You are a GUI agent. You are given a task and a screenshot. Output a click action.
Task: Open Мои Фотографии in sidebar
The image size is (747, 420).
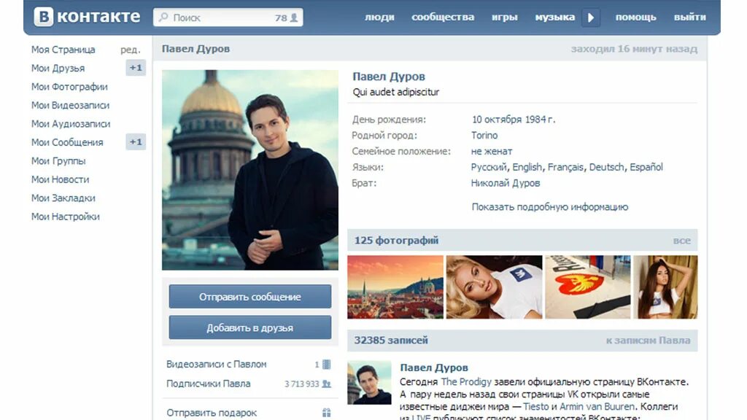click(69, 87)
